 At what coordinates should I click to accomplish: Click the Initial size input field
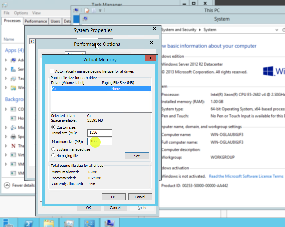pos(100,133)
